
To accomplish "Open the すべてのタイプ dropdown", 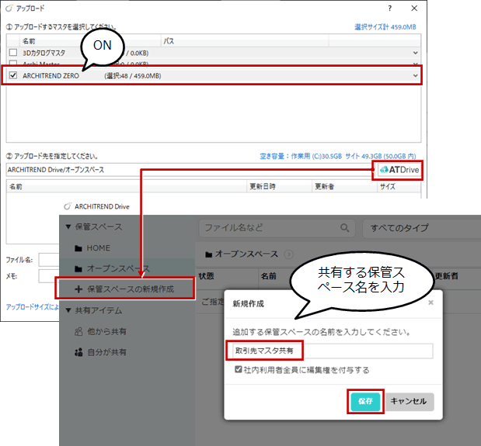I will (421, 228).
